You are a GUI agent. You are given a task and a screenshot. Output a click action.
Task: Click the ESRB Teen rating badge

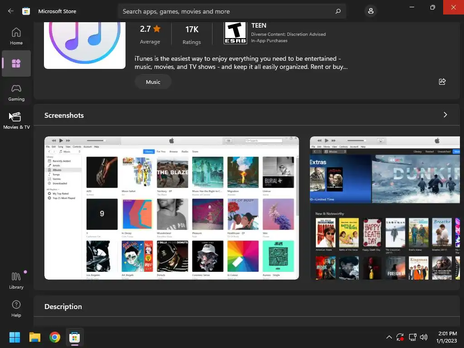click(x=235, y=33)
